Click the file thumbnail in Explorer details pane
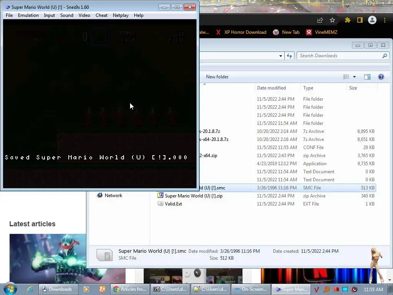The width and height of the screenshot is (393, 295). pyautogui.click(x=104, y=255)
